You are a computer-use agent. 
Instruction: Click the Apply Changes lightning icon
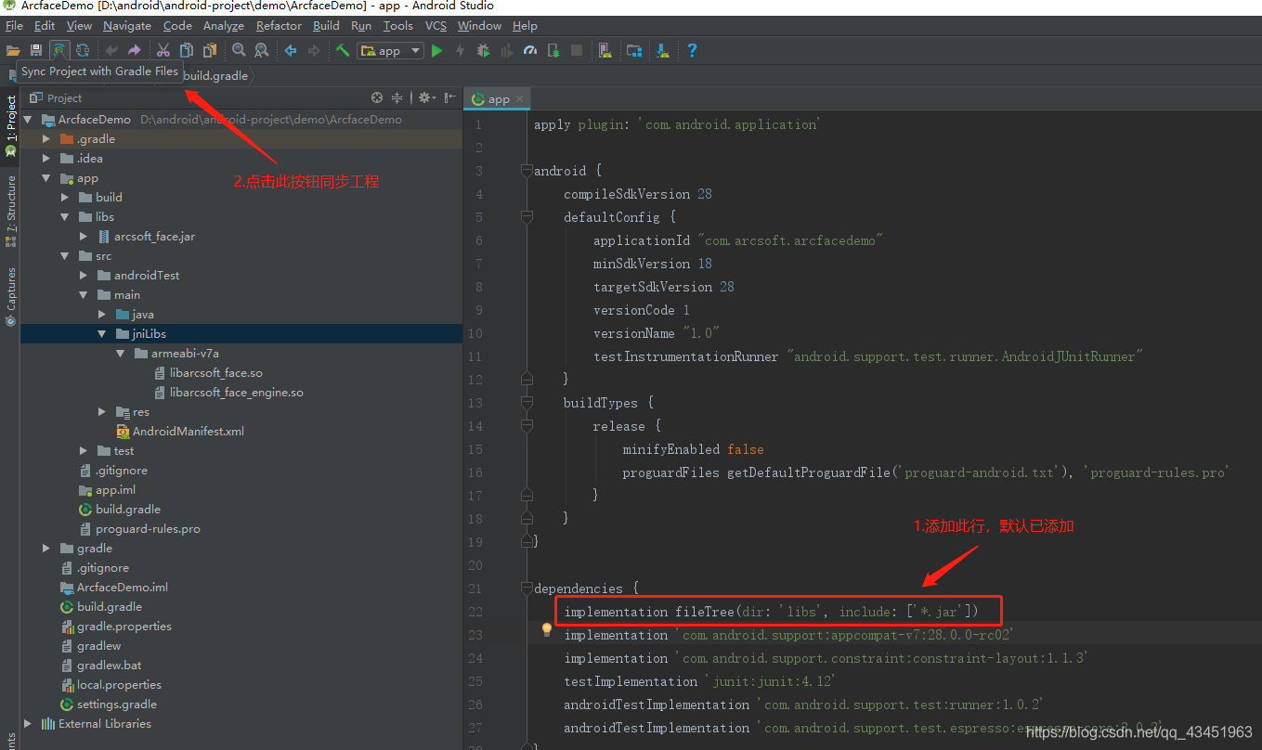460,50
